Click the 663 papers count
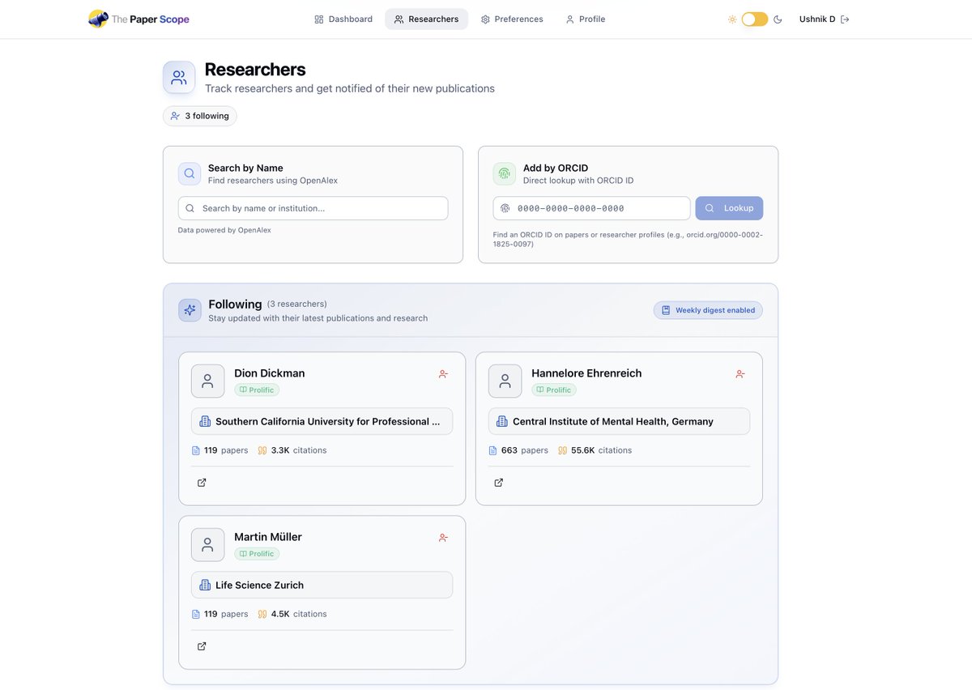The width and height of the screenshot is (972, 690). [x=518, y=450]
